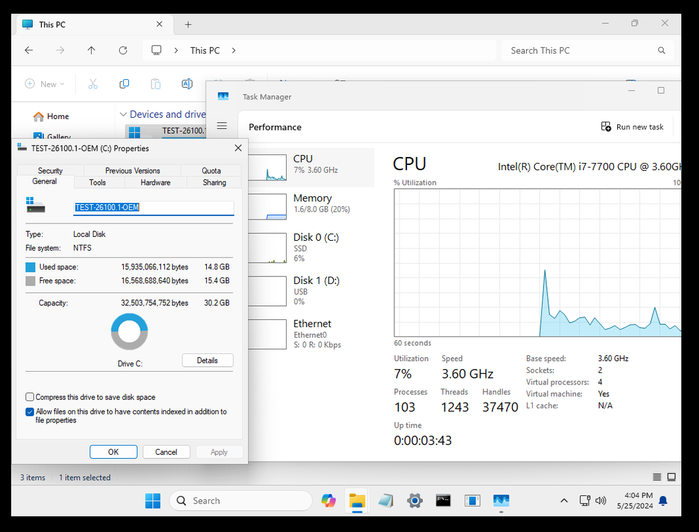Open Settings gear in the taskbar
The width and height of the screenshot is (699, 532).
(414, 501)
